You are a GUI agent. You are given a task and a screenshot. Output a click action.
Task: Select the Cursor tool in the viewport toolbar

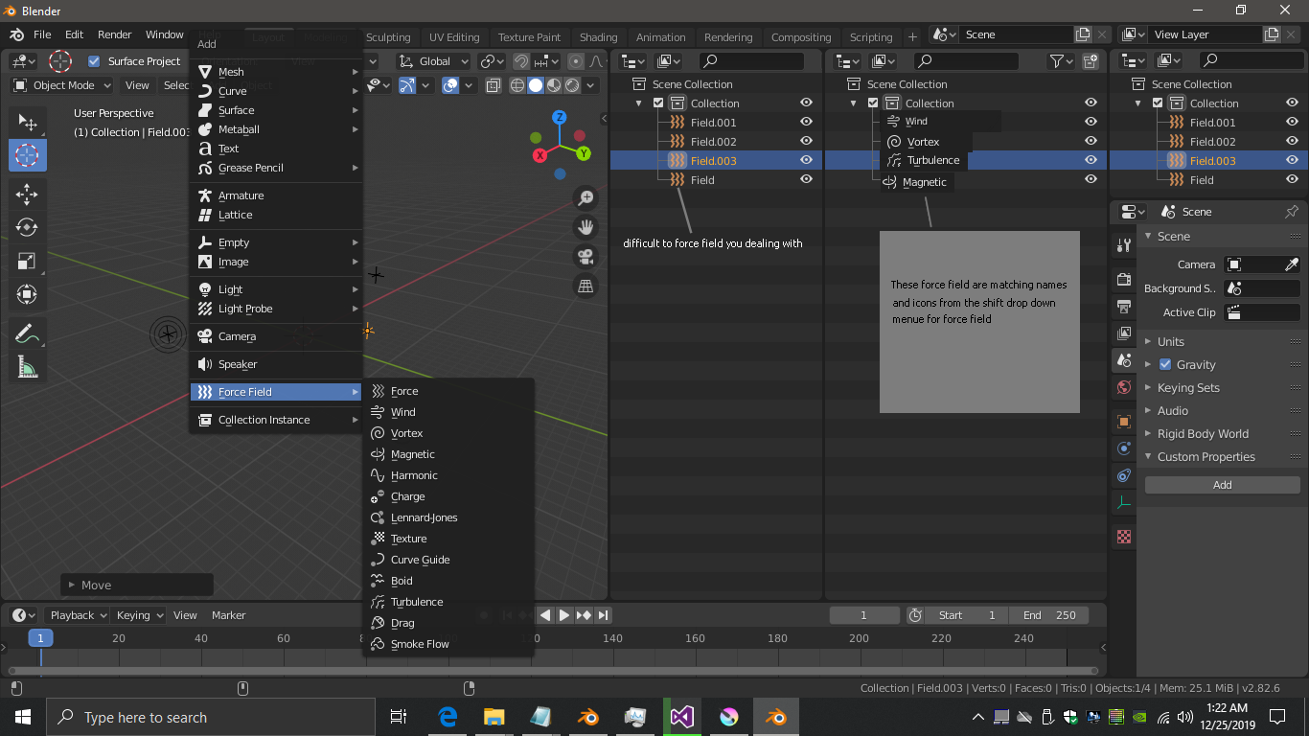point(28,155)
